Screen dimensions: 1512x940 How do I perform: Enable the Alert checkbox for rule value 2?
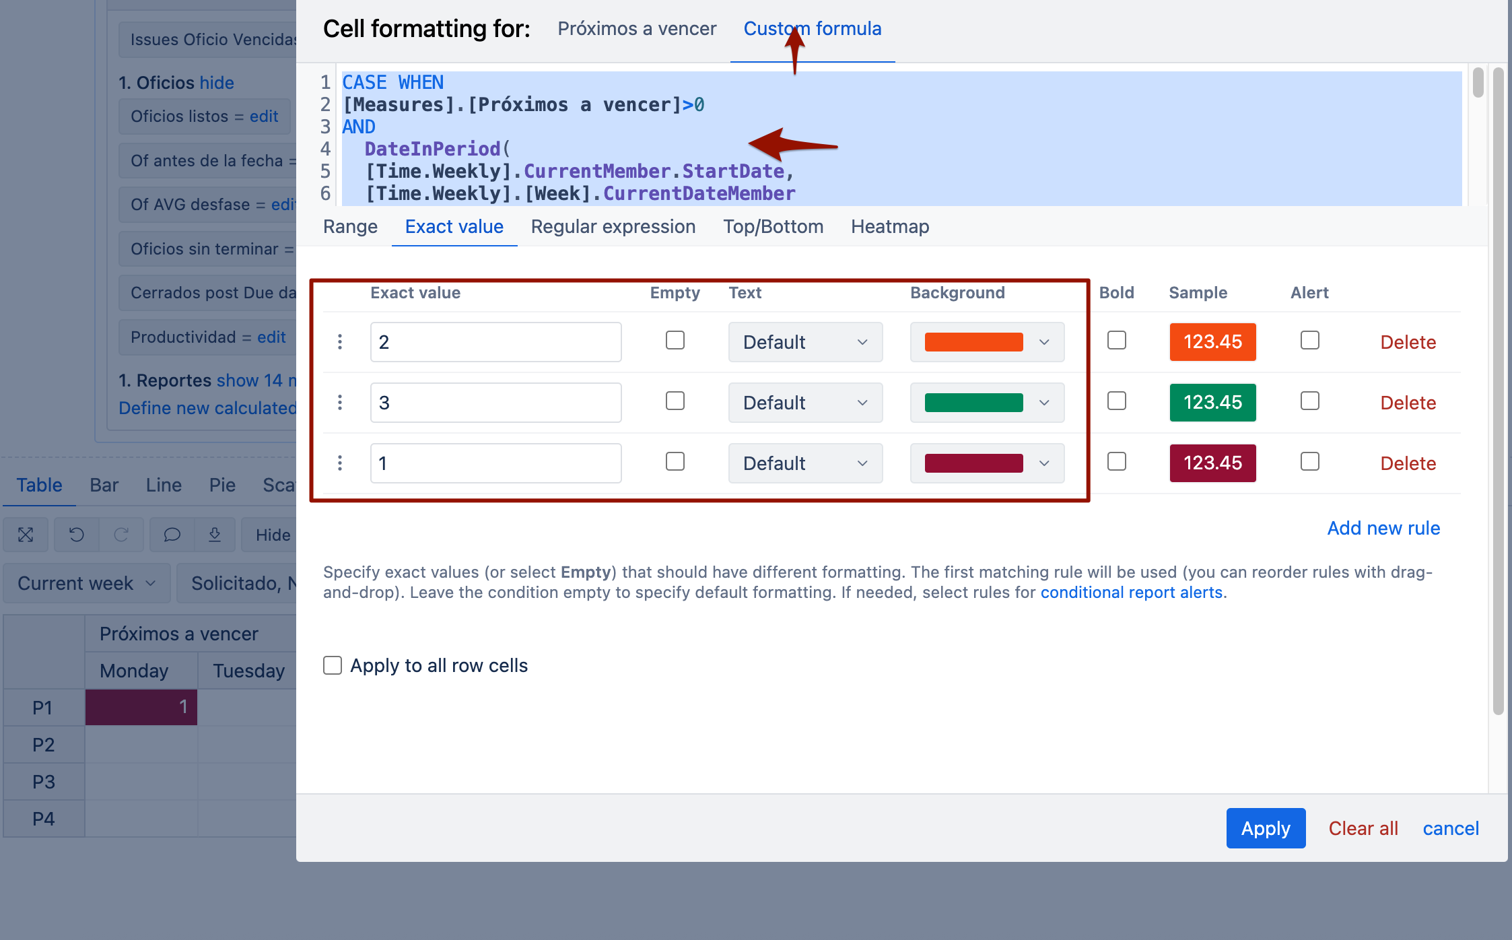pyautogui.click(x=1310, y=341)
